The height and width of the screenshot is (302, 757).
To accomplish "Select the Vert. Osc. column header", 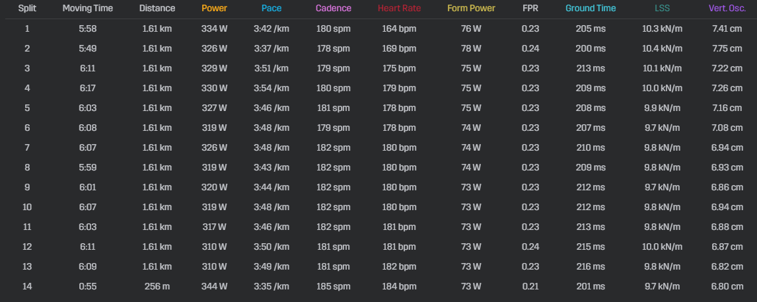I will tap(727, 8).
